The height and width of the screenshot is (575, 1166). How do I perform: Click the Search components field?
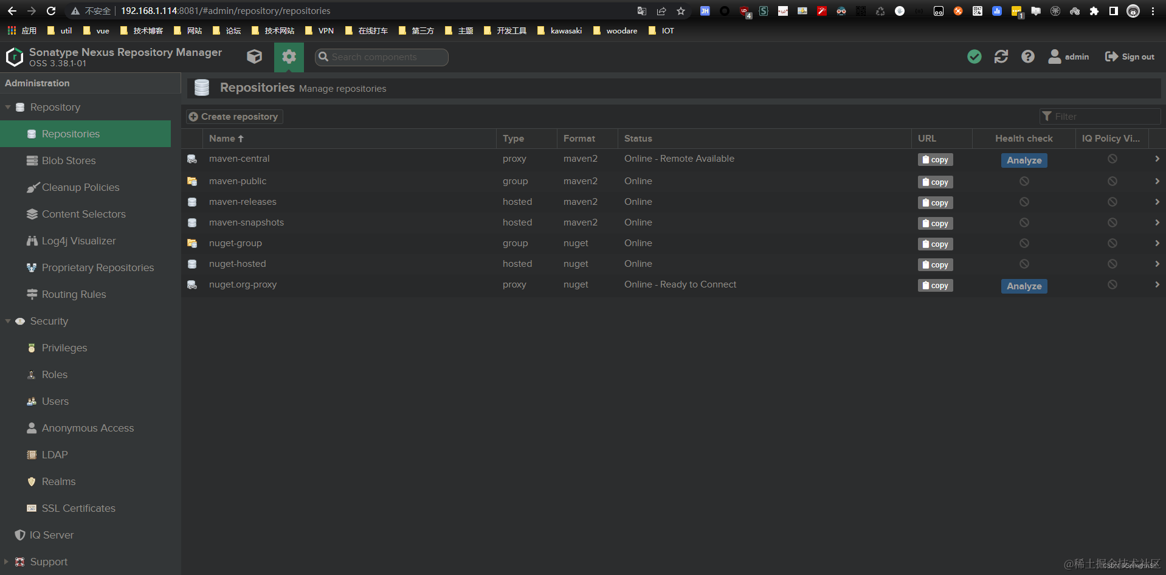[382, 57]
